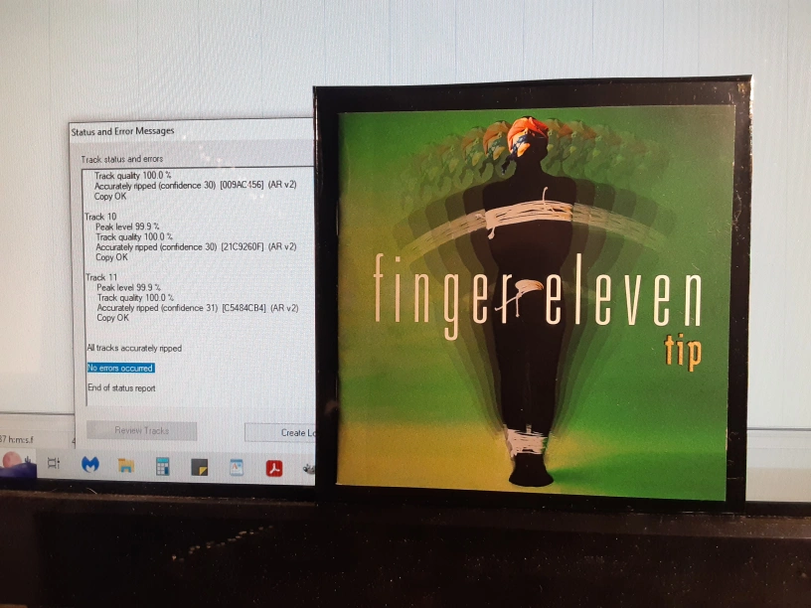Open Sticky Notes from the taskbar
The height and width of the screenshot is (608, 811).
point(199,467)
